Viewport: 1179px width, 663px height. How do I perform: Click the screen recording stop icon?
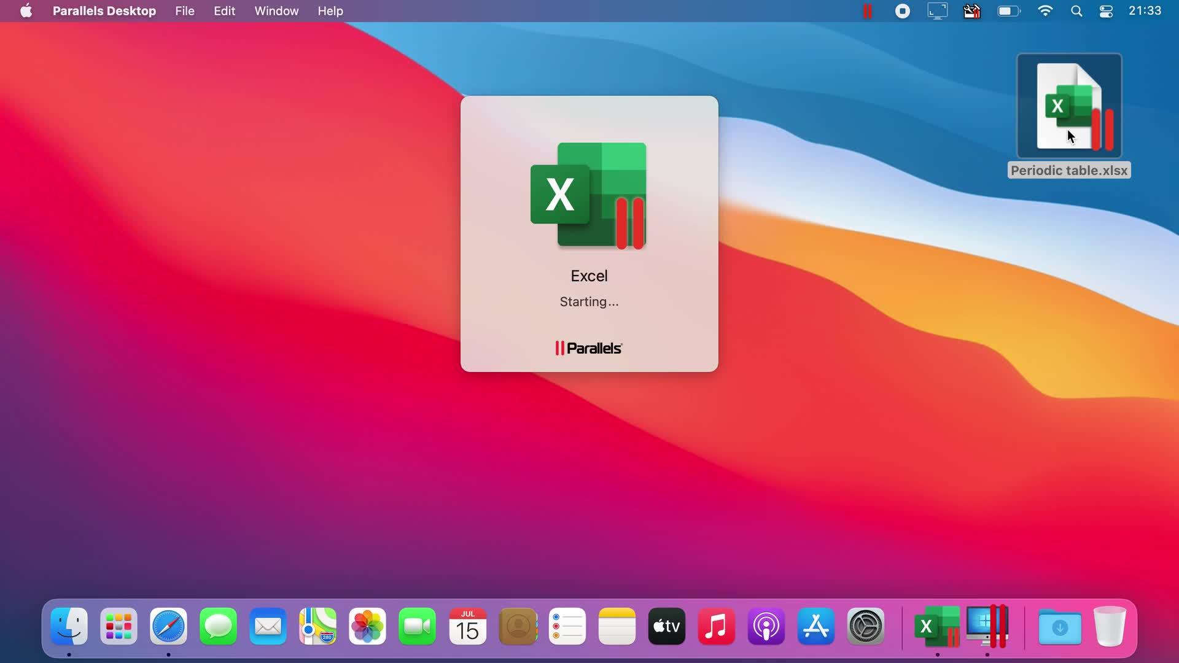(x=902, y=11)
